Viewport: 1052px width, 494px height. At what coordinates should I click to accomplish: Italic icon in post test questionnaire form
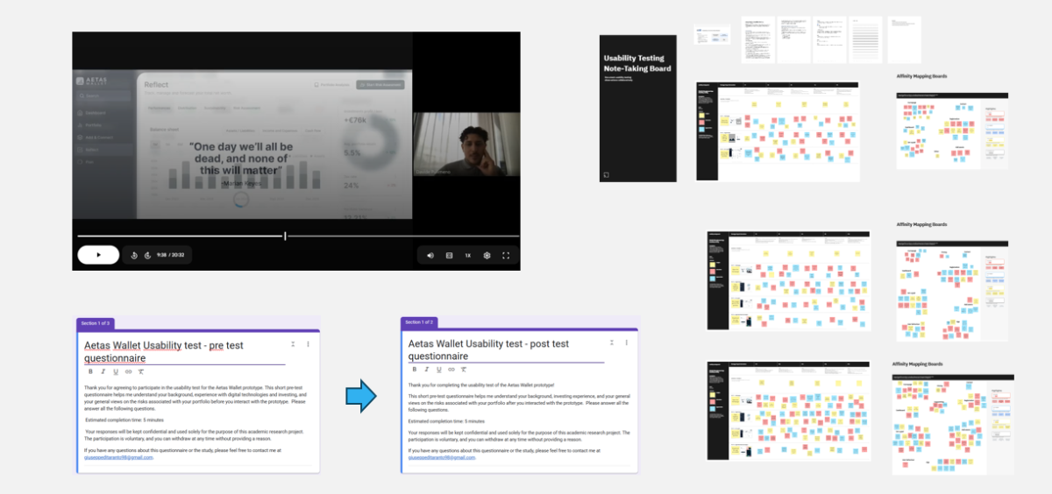[427, 370]
